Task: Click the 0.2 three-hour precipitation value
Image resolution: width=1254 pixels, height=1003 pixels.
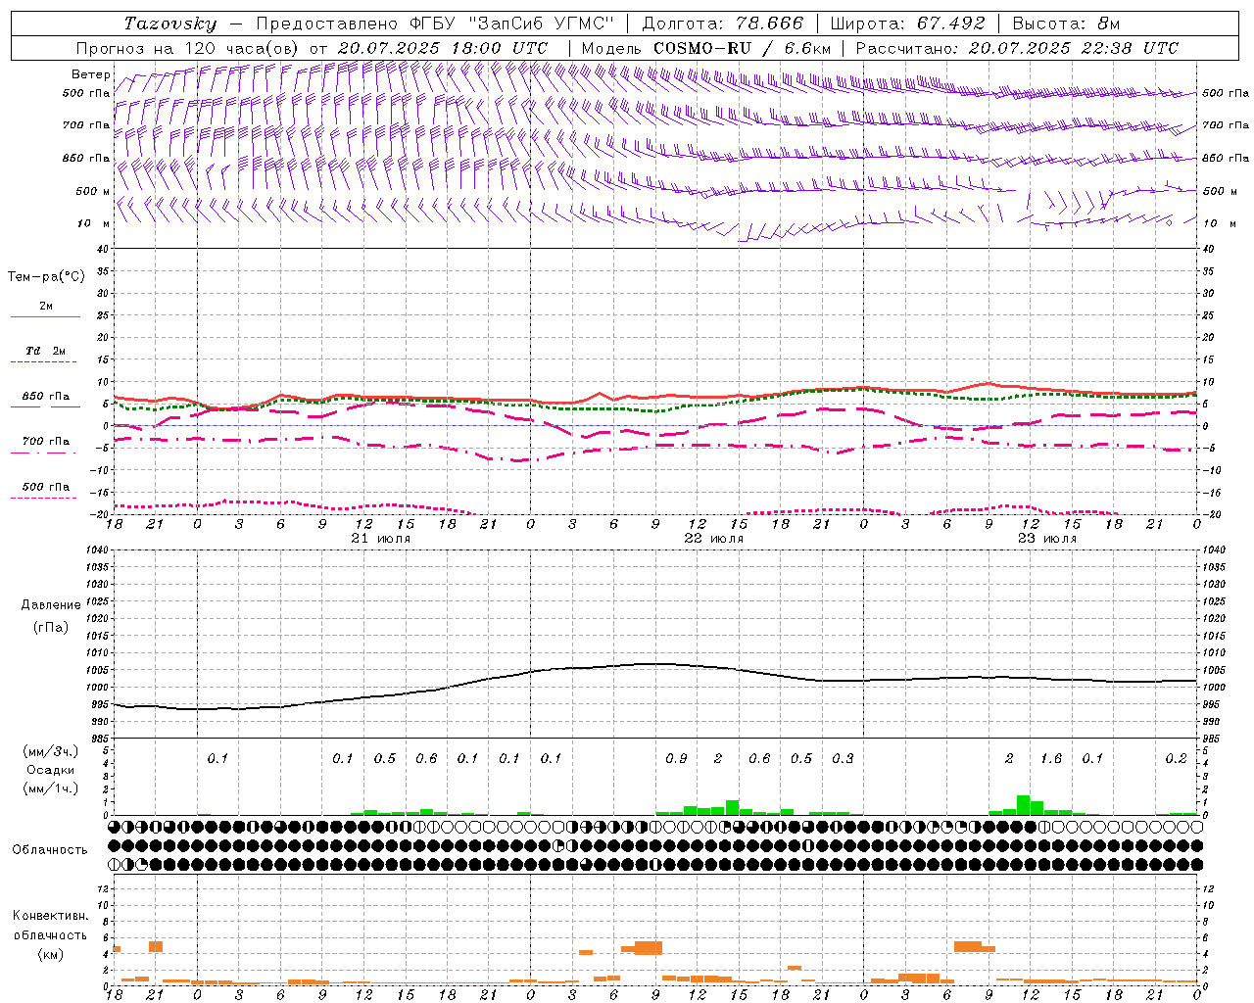Action: coord(1176,759)
